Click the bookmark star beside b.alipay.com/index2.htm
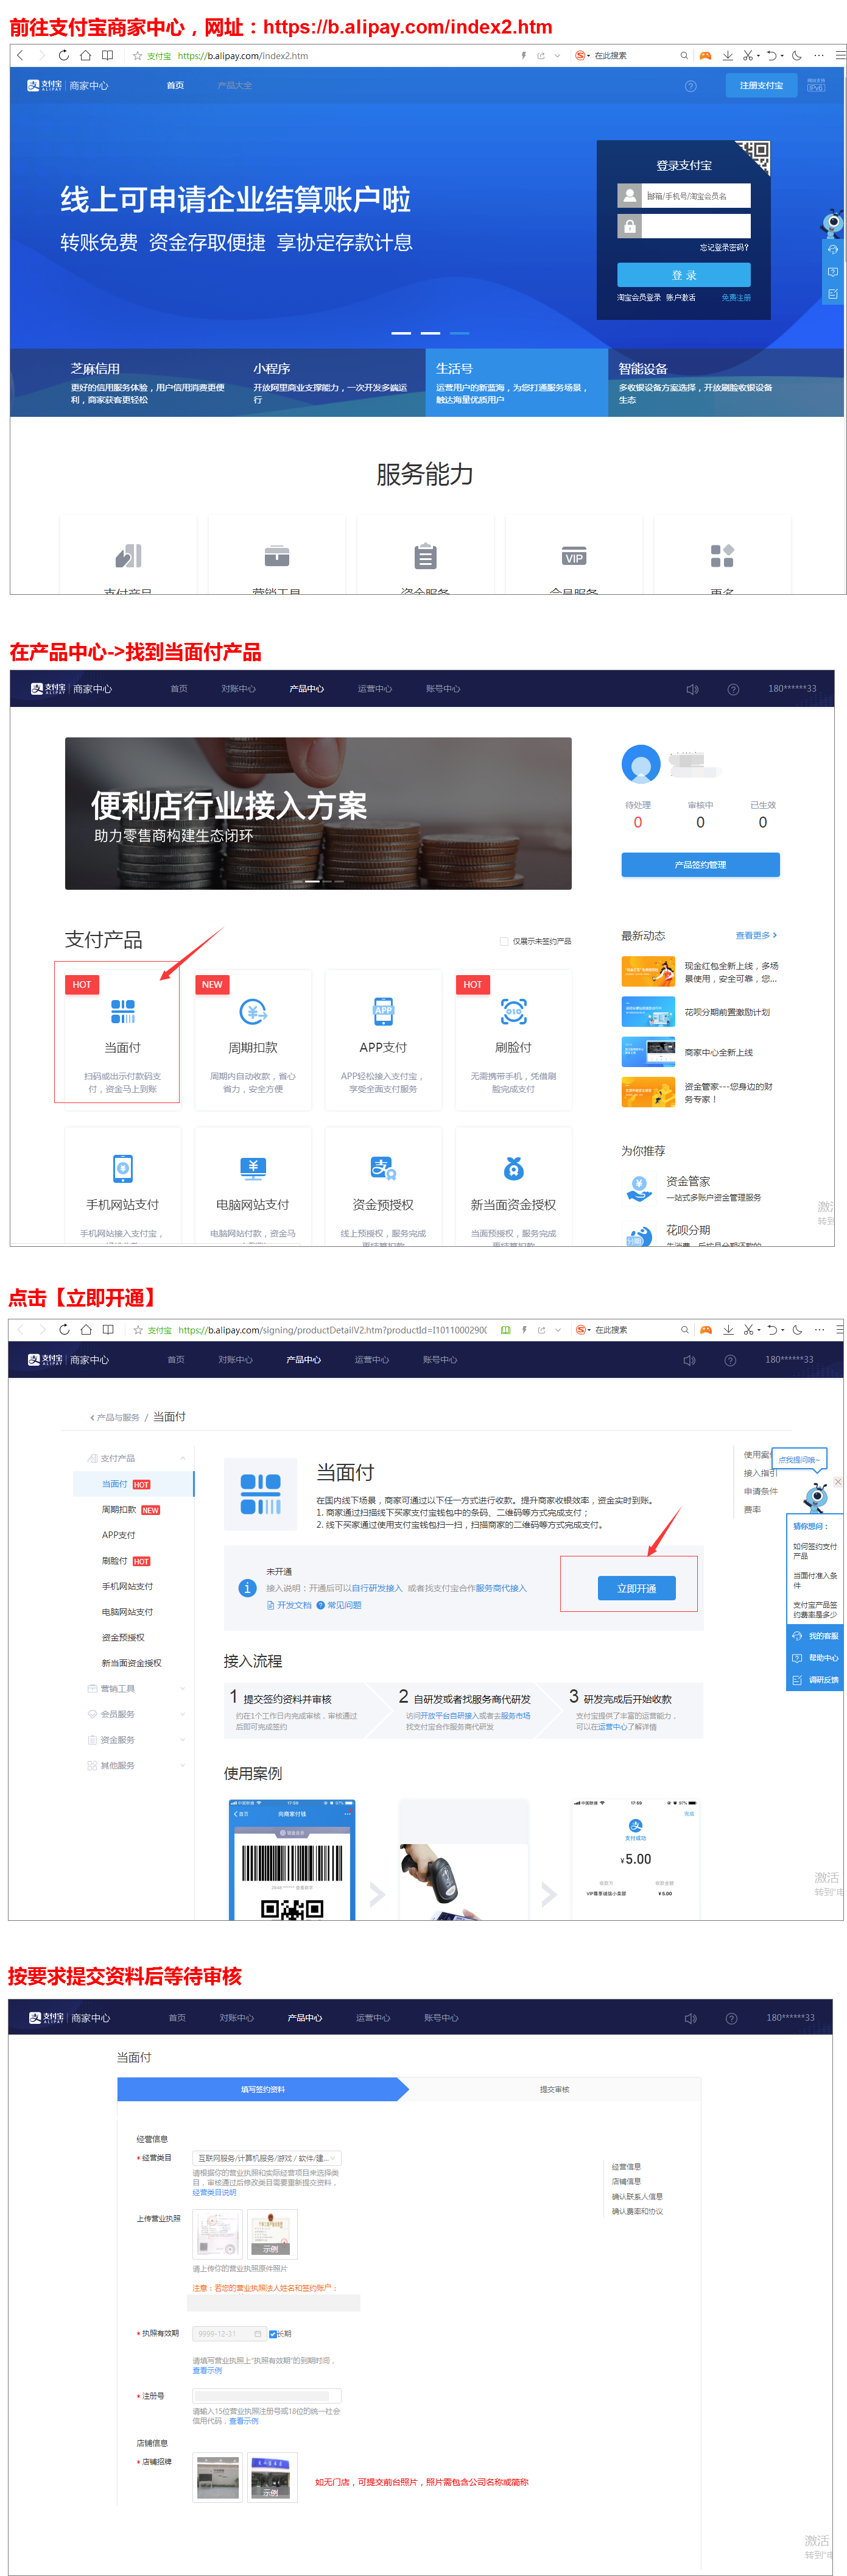847x2576 pixels. 138,56
